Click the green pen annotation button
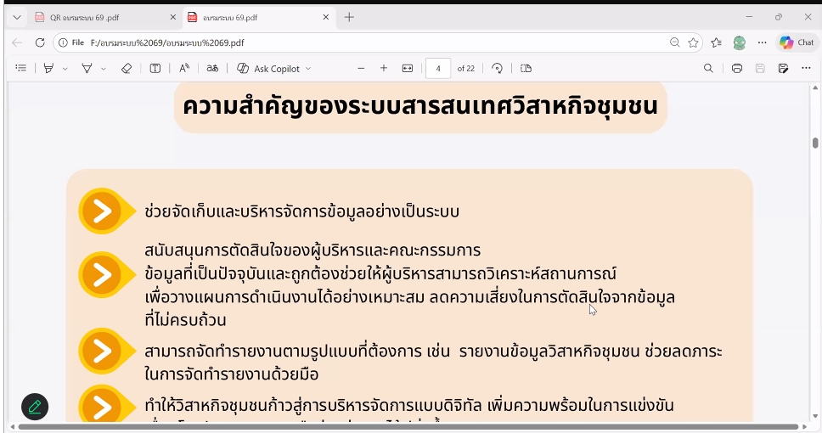Screen dimensions: 822x433 coord(35,407)
